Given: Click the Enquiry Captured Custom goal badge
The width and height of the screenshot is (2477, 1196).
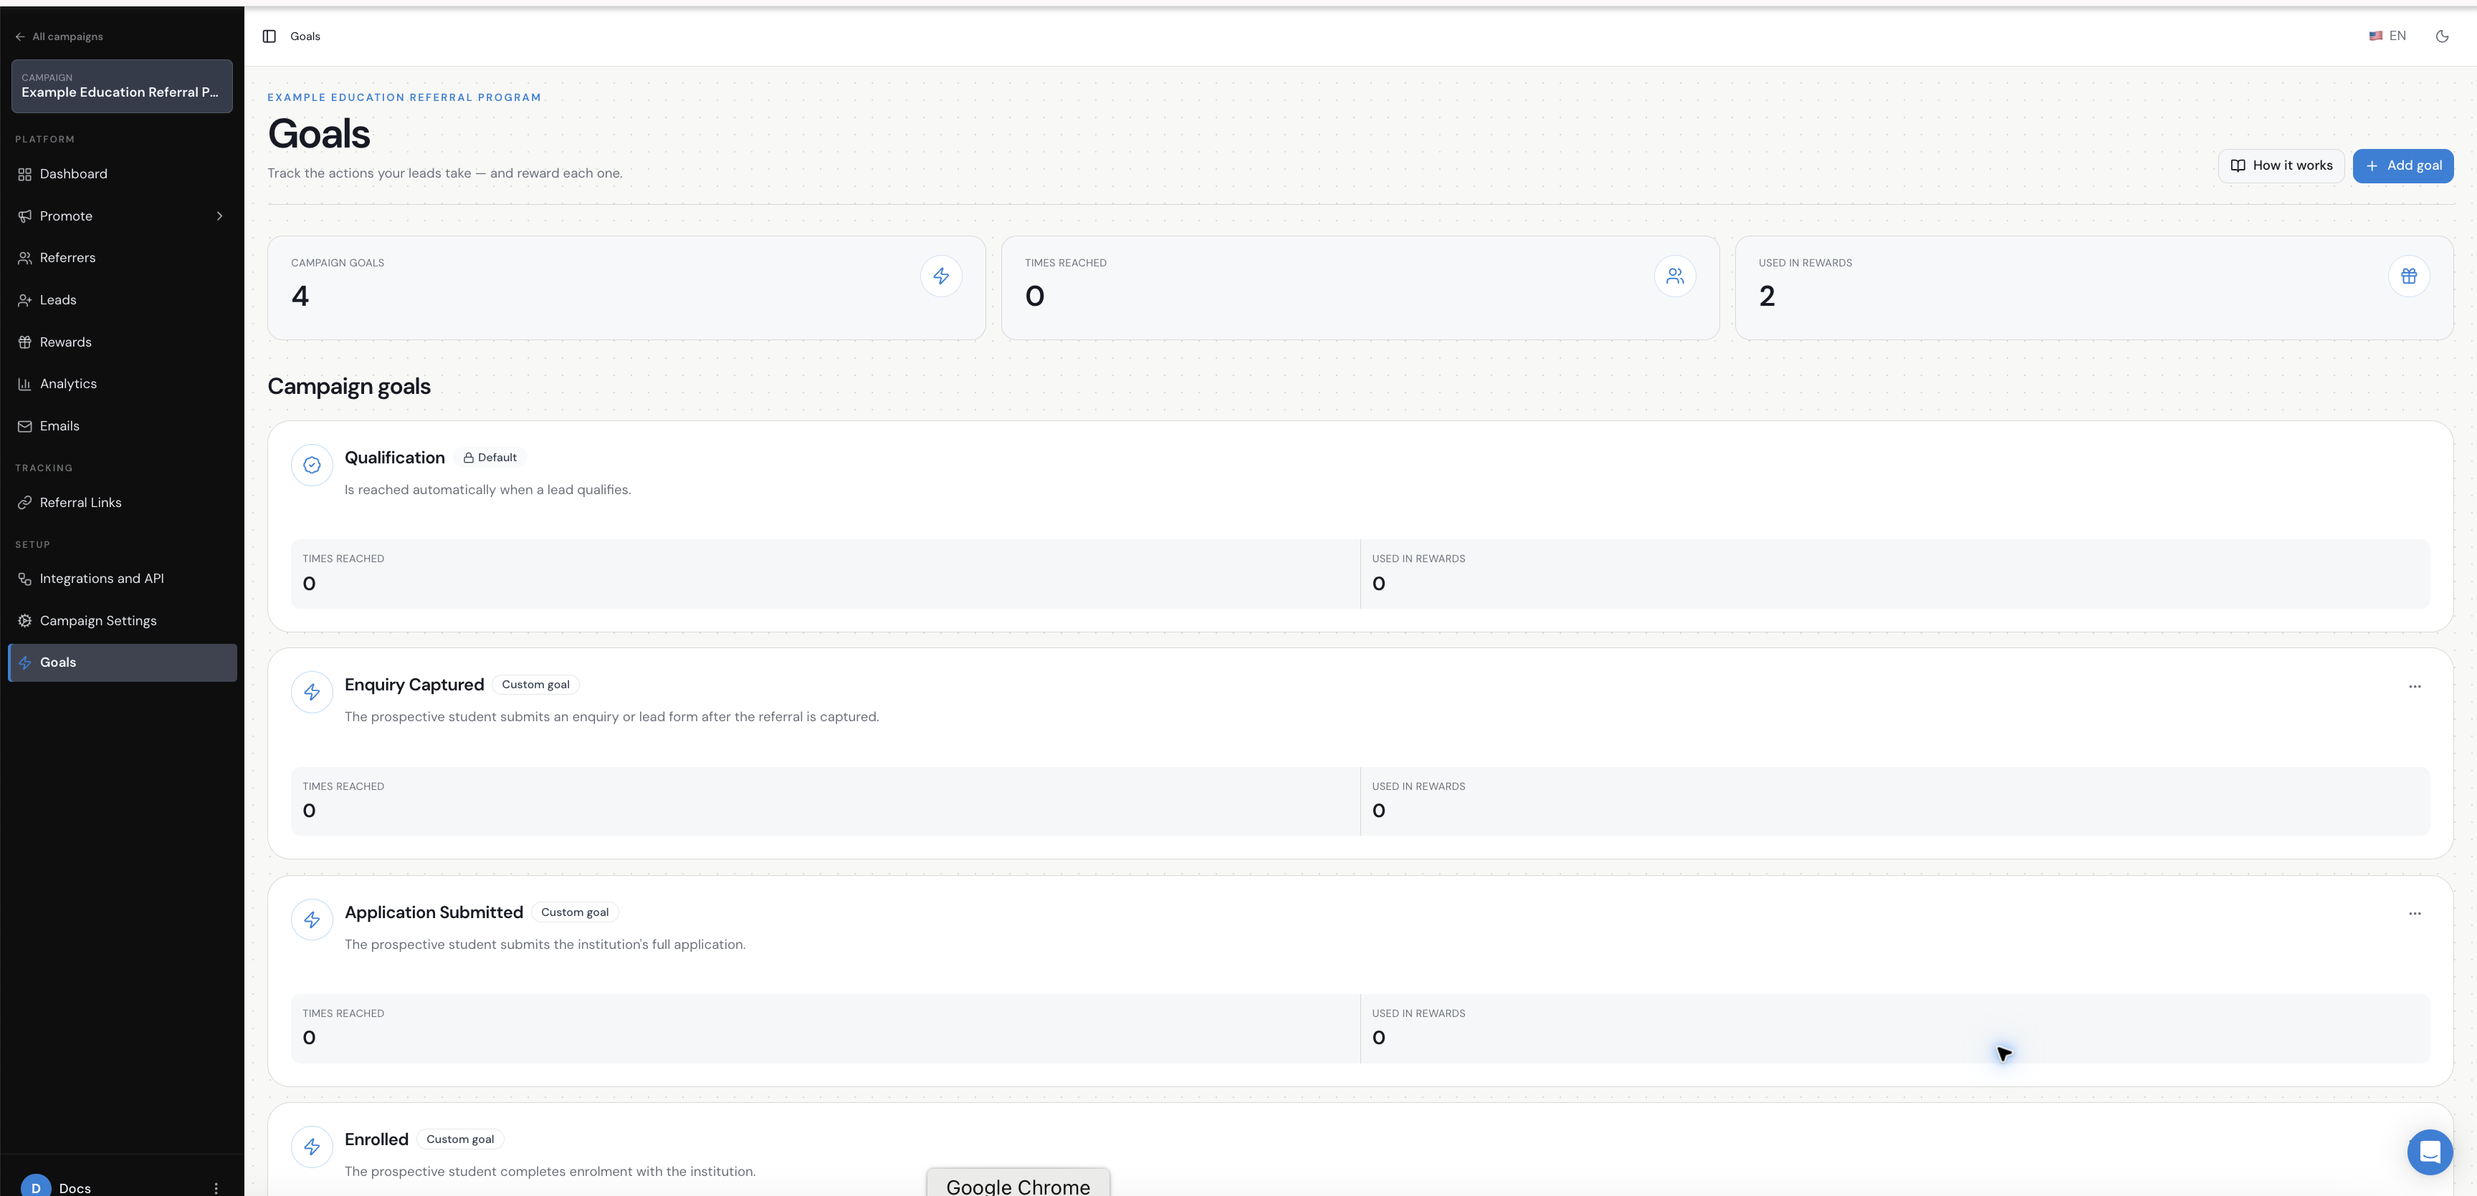Looking at the screenshot, I should (535, 685).
